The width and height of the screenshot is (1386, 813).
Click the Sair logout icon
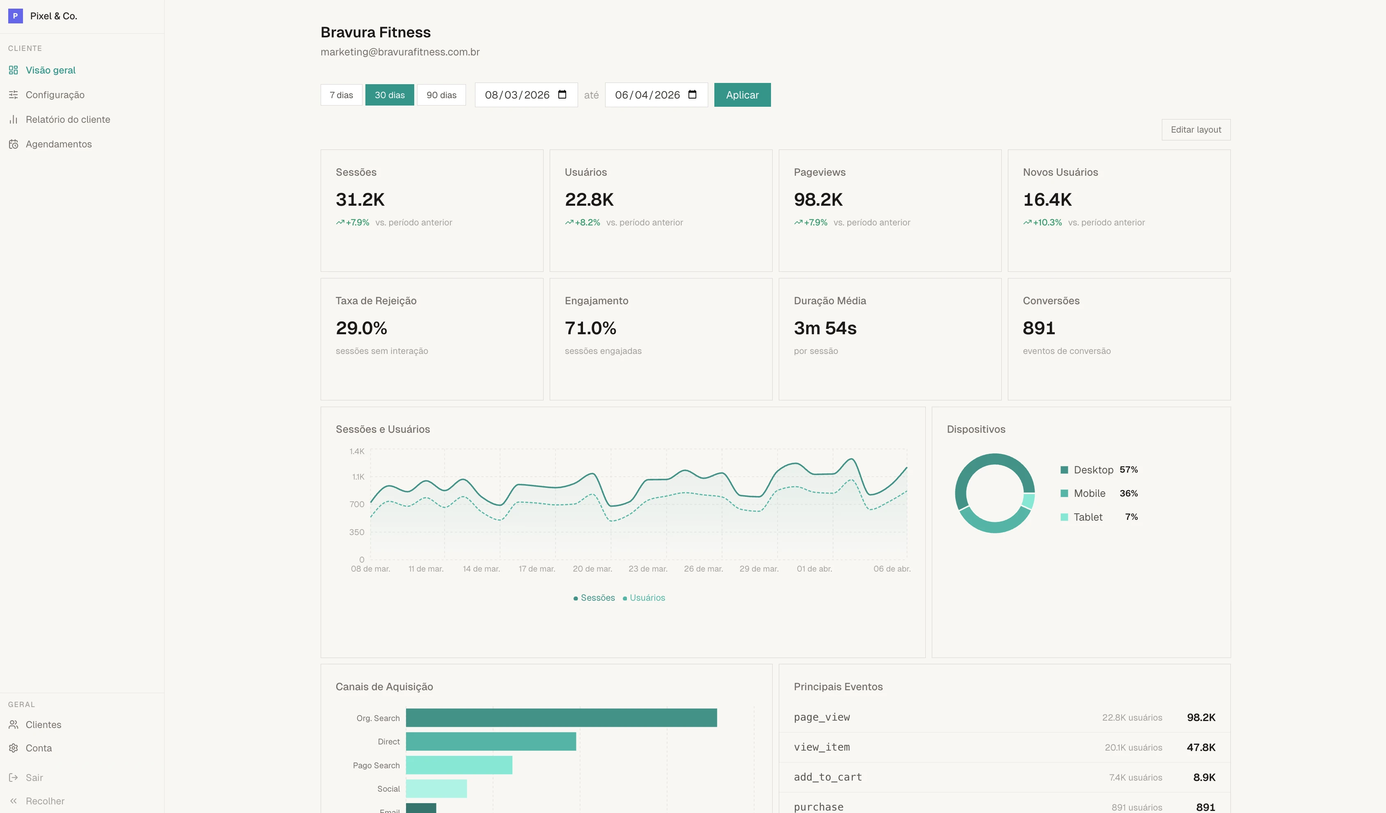point(14,777)
